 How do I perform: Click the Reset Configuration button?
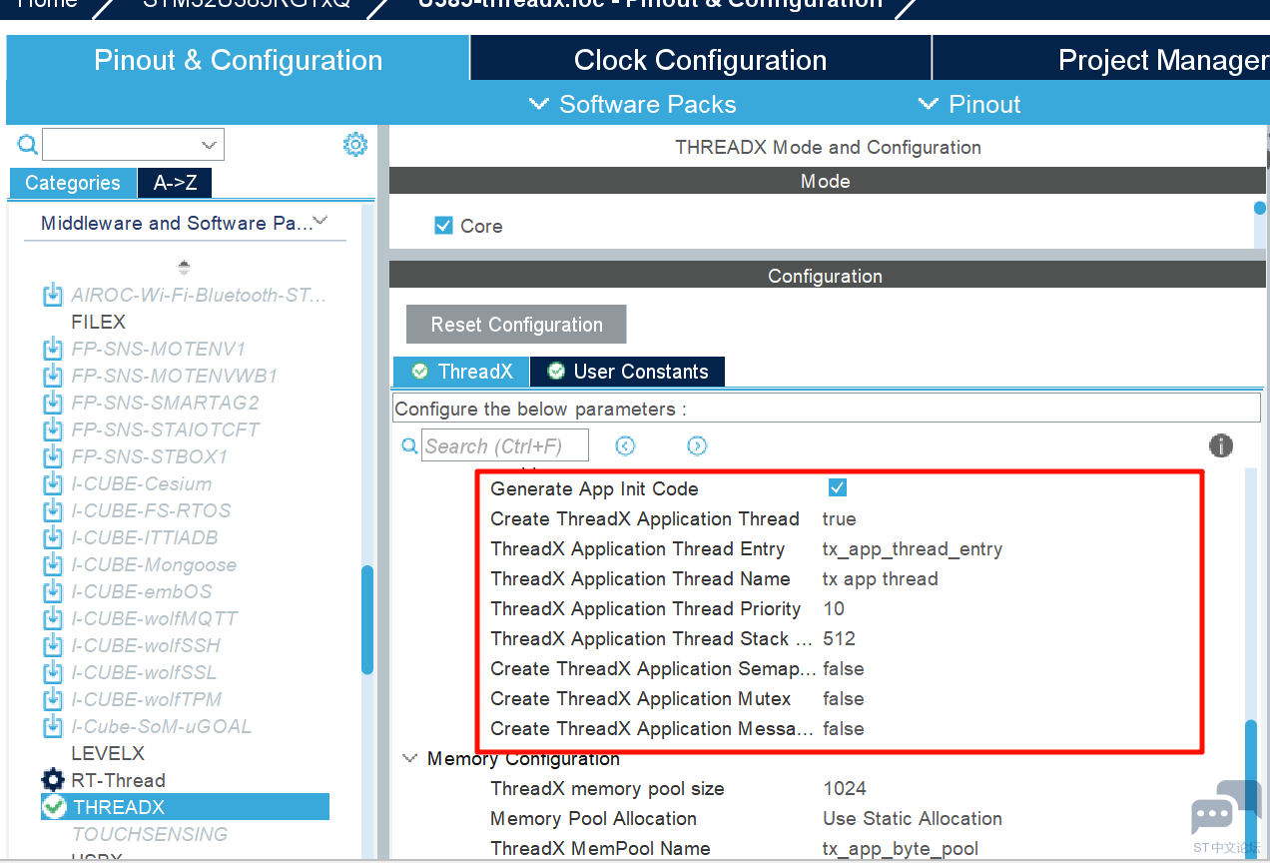pos(516,325)
